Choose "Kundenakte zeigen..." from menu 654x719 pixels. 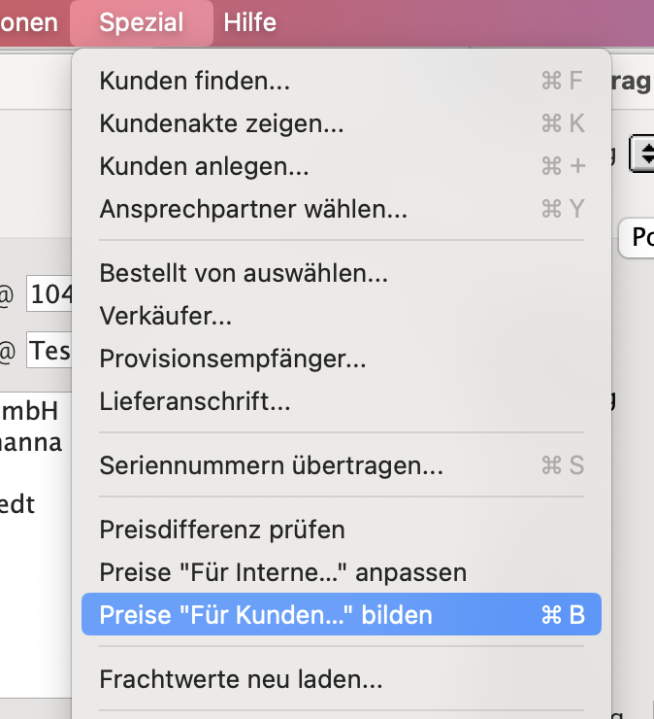[221, 123]
